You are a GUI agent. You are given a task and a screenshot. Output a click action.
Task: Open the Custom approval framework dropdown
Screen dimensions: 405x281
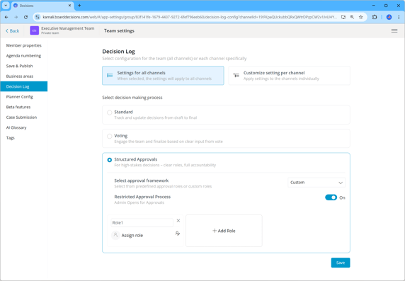point(316,183)
